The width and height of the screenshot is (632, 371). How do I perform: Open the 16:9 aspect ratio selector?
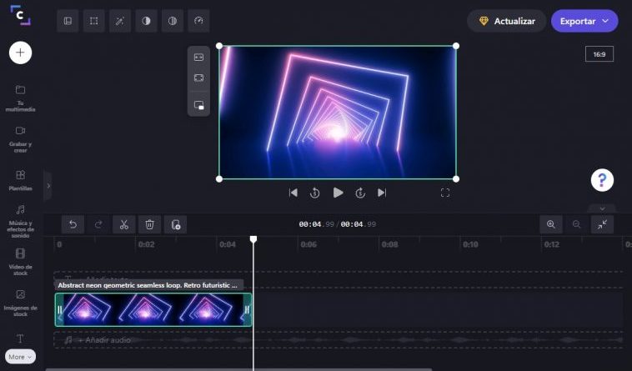tap(599, 54)
